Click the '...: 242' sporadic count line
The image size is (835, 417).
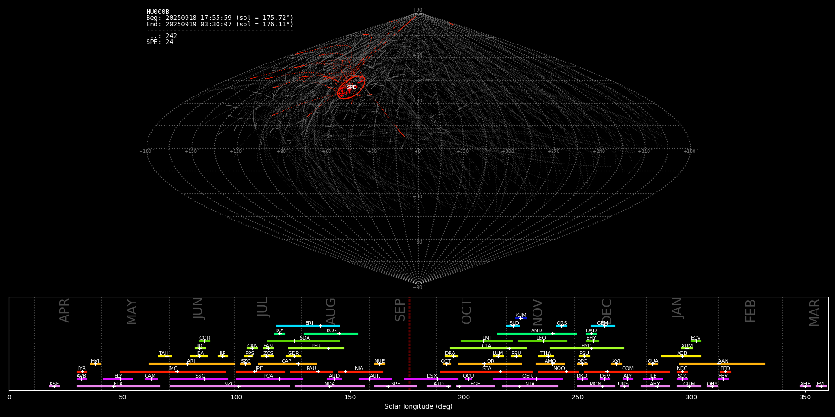[x=161, y=36]
